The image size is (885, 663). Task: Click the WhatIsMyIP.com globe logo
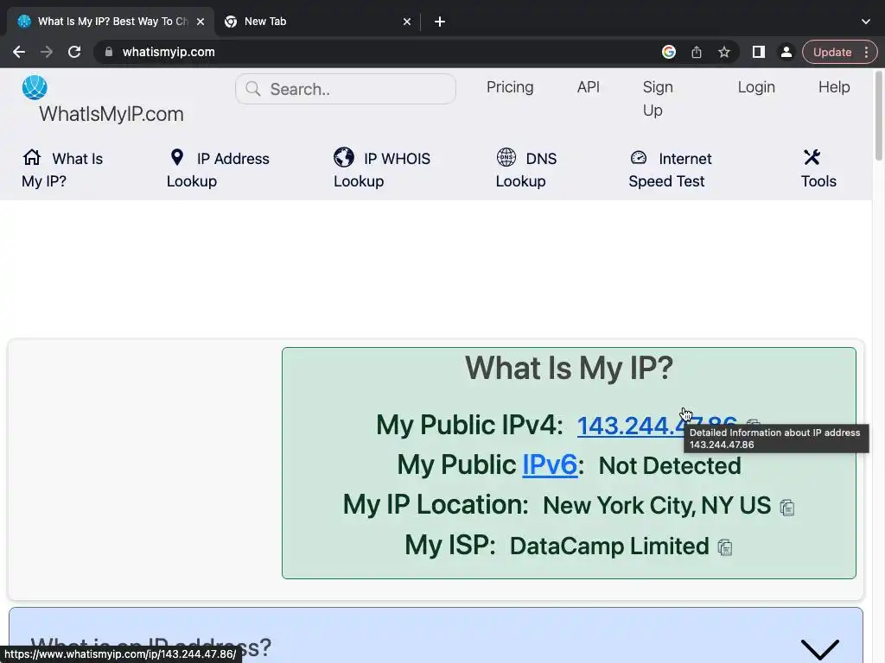(x=35, y=87)
